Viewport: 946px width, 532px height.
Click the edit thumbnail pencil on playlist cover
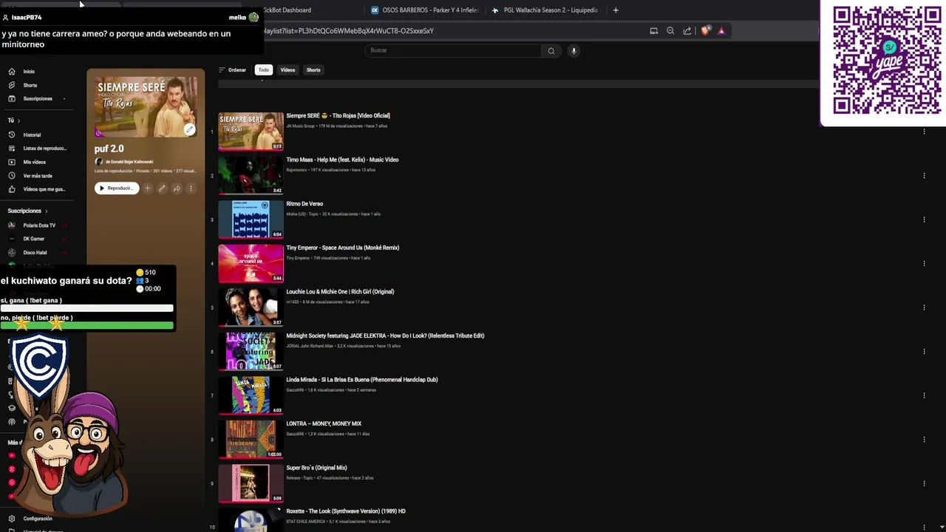point(189,129)
